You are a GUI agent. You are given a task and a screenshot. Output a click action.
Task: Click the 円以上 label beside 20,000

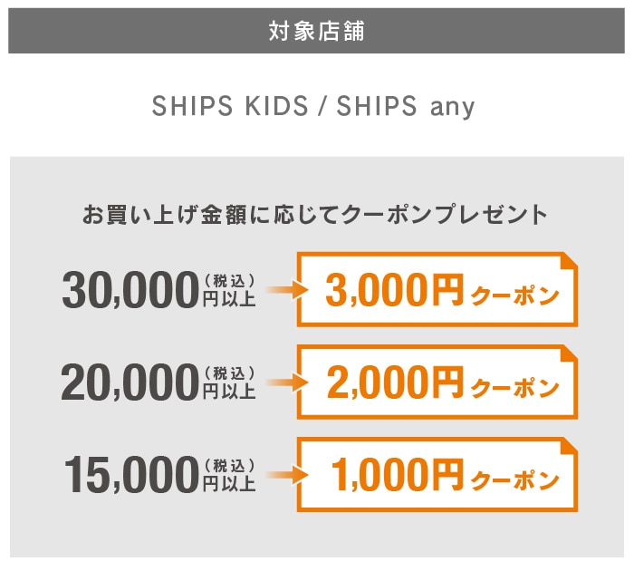click(228, 392)
